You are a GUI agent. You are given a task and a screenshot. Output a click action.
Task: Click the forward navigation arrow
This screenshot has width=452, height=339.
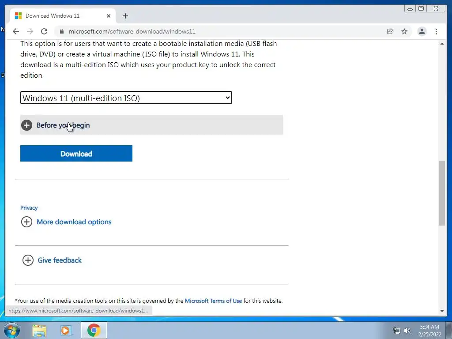click(x=30, y=31)
